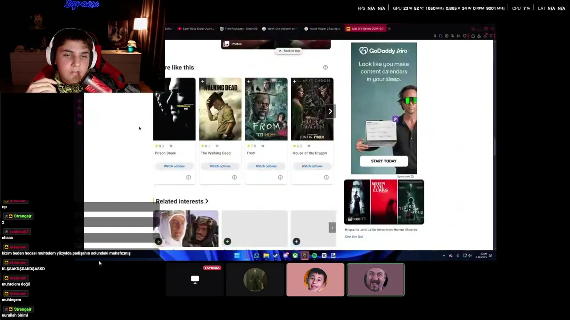Add third related interest with plus
Viewport: 570px width, 320px height.
pos(296,241)
